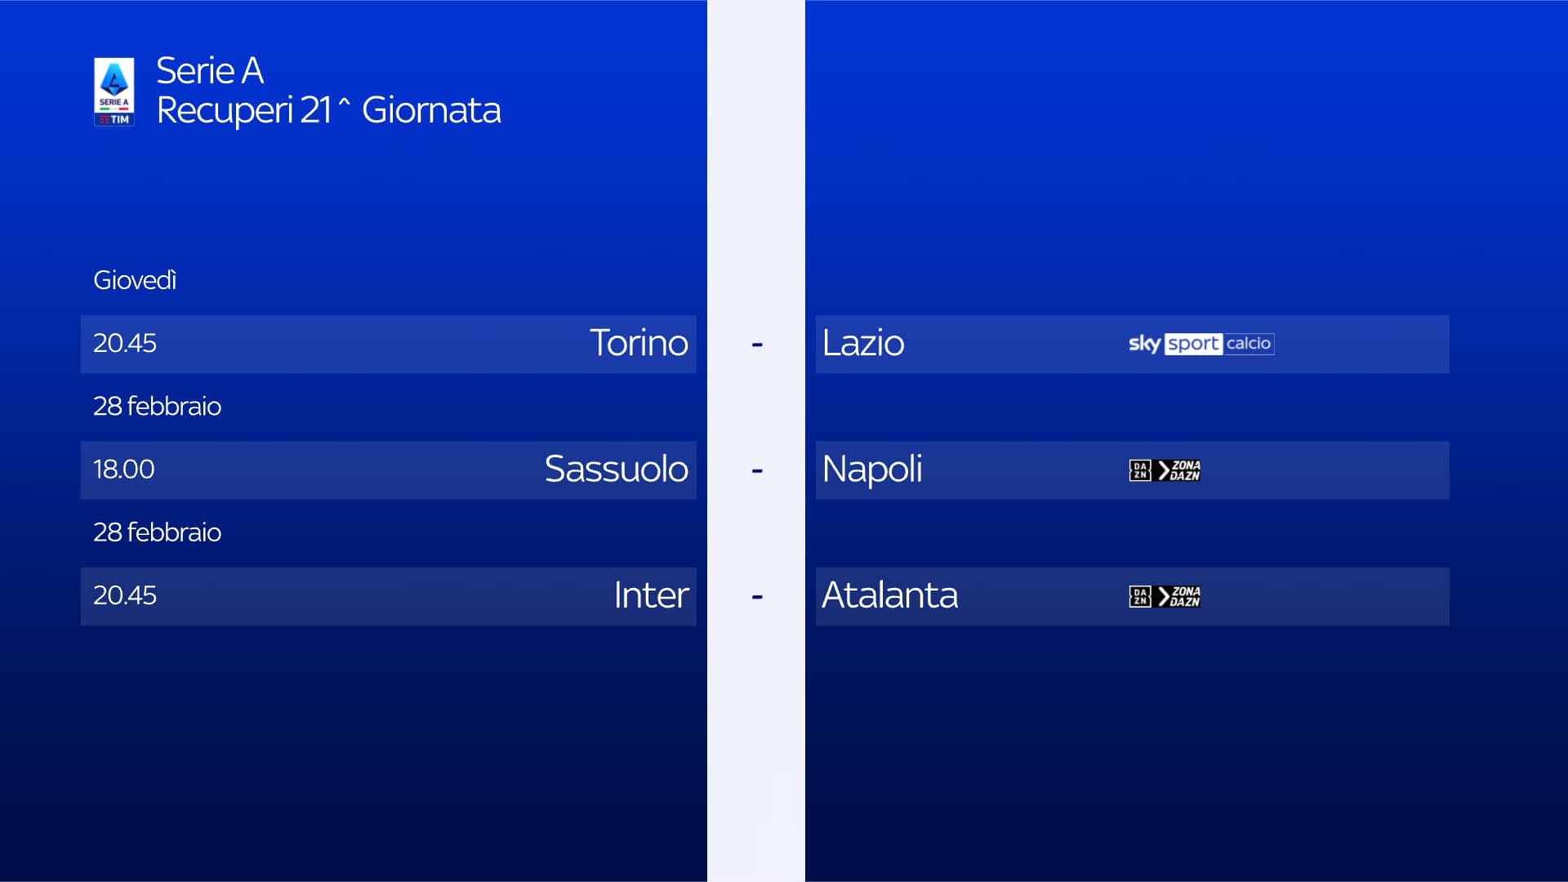Viewport: 1568px width, 882px height.
Task: Select the Napoli team name
Action: pyautogui.click(x=872, y=470)
